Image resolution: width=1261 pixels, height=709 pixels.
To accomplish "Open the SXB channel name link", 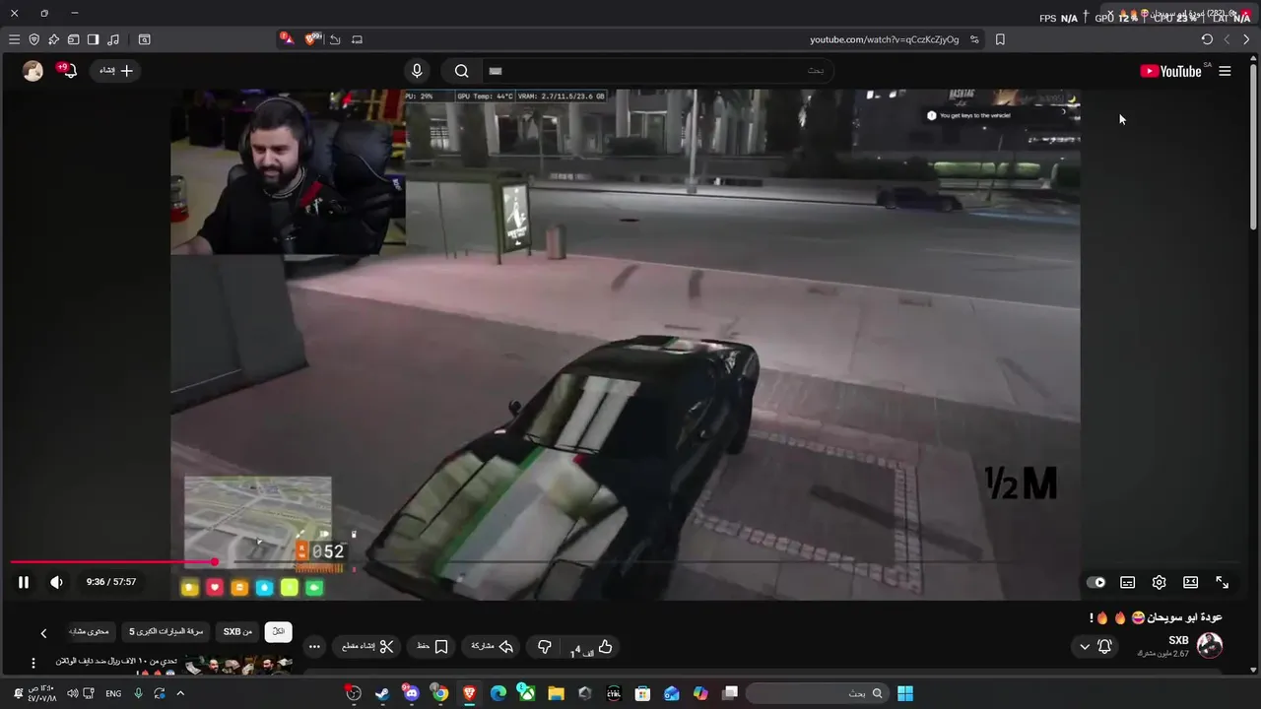I will tap(1178, 640).
